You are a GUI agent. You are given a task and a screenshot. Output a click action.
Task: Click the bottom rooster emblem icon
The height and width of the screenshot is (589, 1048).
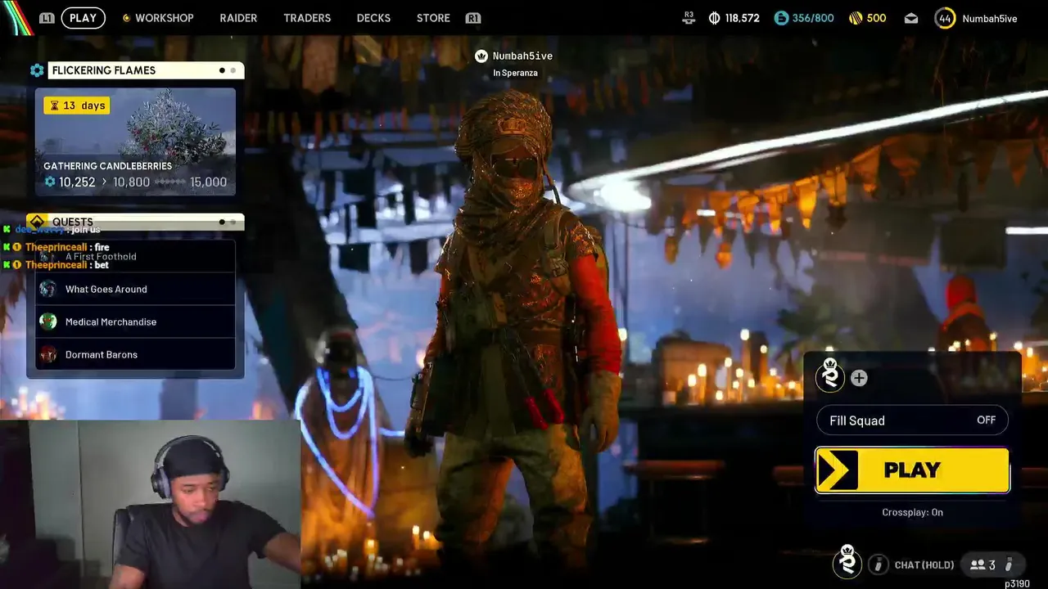pyautogui.click(x=847, y=562)
